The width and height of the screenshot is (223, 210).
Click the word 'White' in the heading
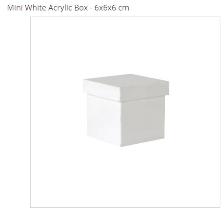tap(35, 7)
